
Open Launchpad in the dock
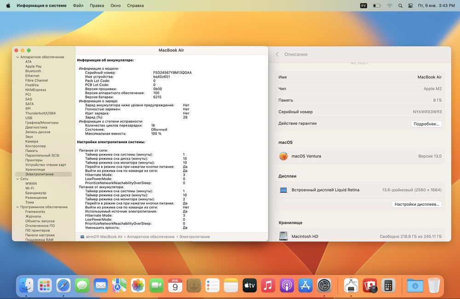[x=45, y=285]
